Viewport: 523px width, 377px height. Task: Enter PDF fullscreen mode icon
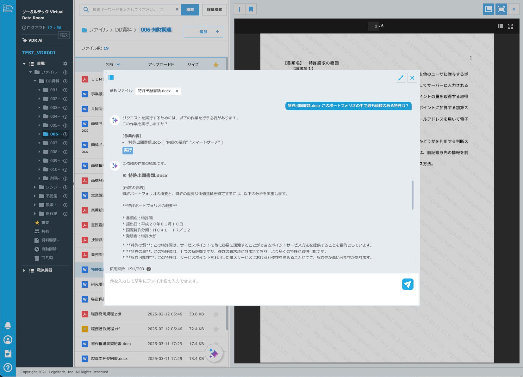[x=510, y=26]
